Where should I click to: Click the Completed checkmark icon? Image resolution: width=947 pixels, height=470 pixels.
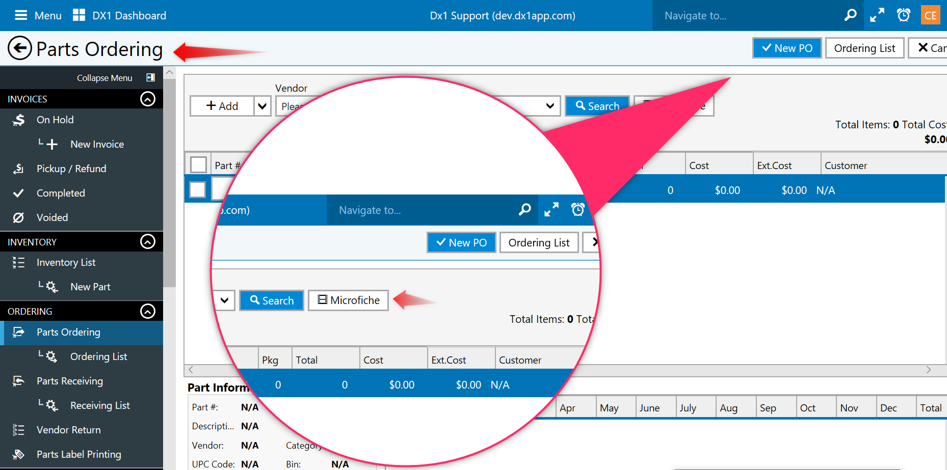point(18,193)
